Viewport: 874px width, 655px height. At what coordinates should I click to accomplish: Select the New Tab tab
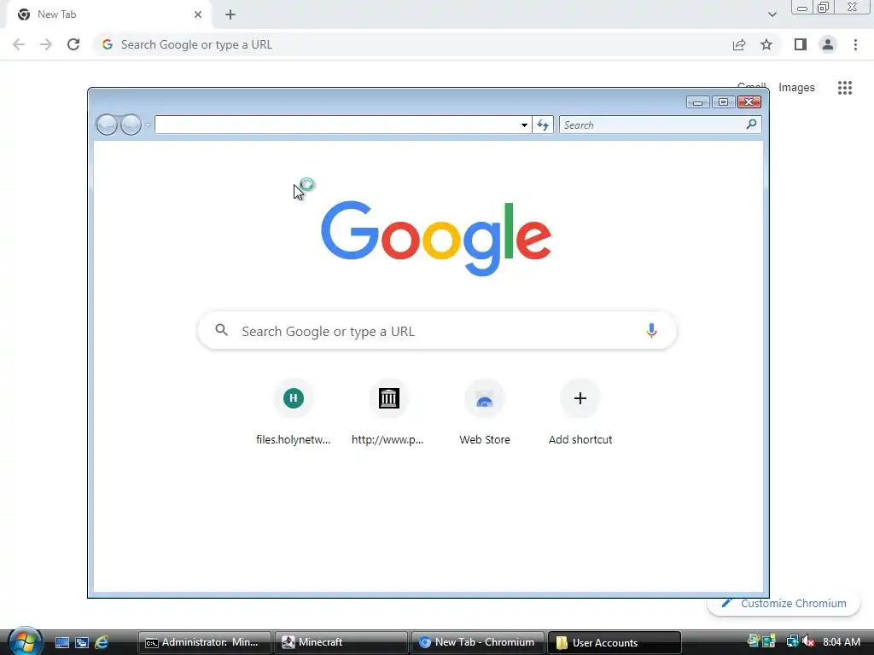pyautogui.click(x=108, y=14)
